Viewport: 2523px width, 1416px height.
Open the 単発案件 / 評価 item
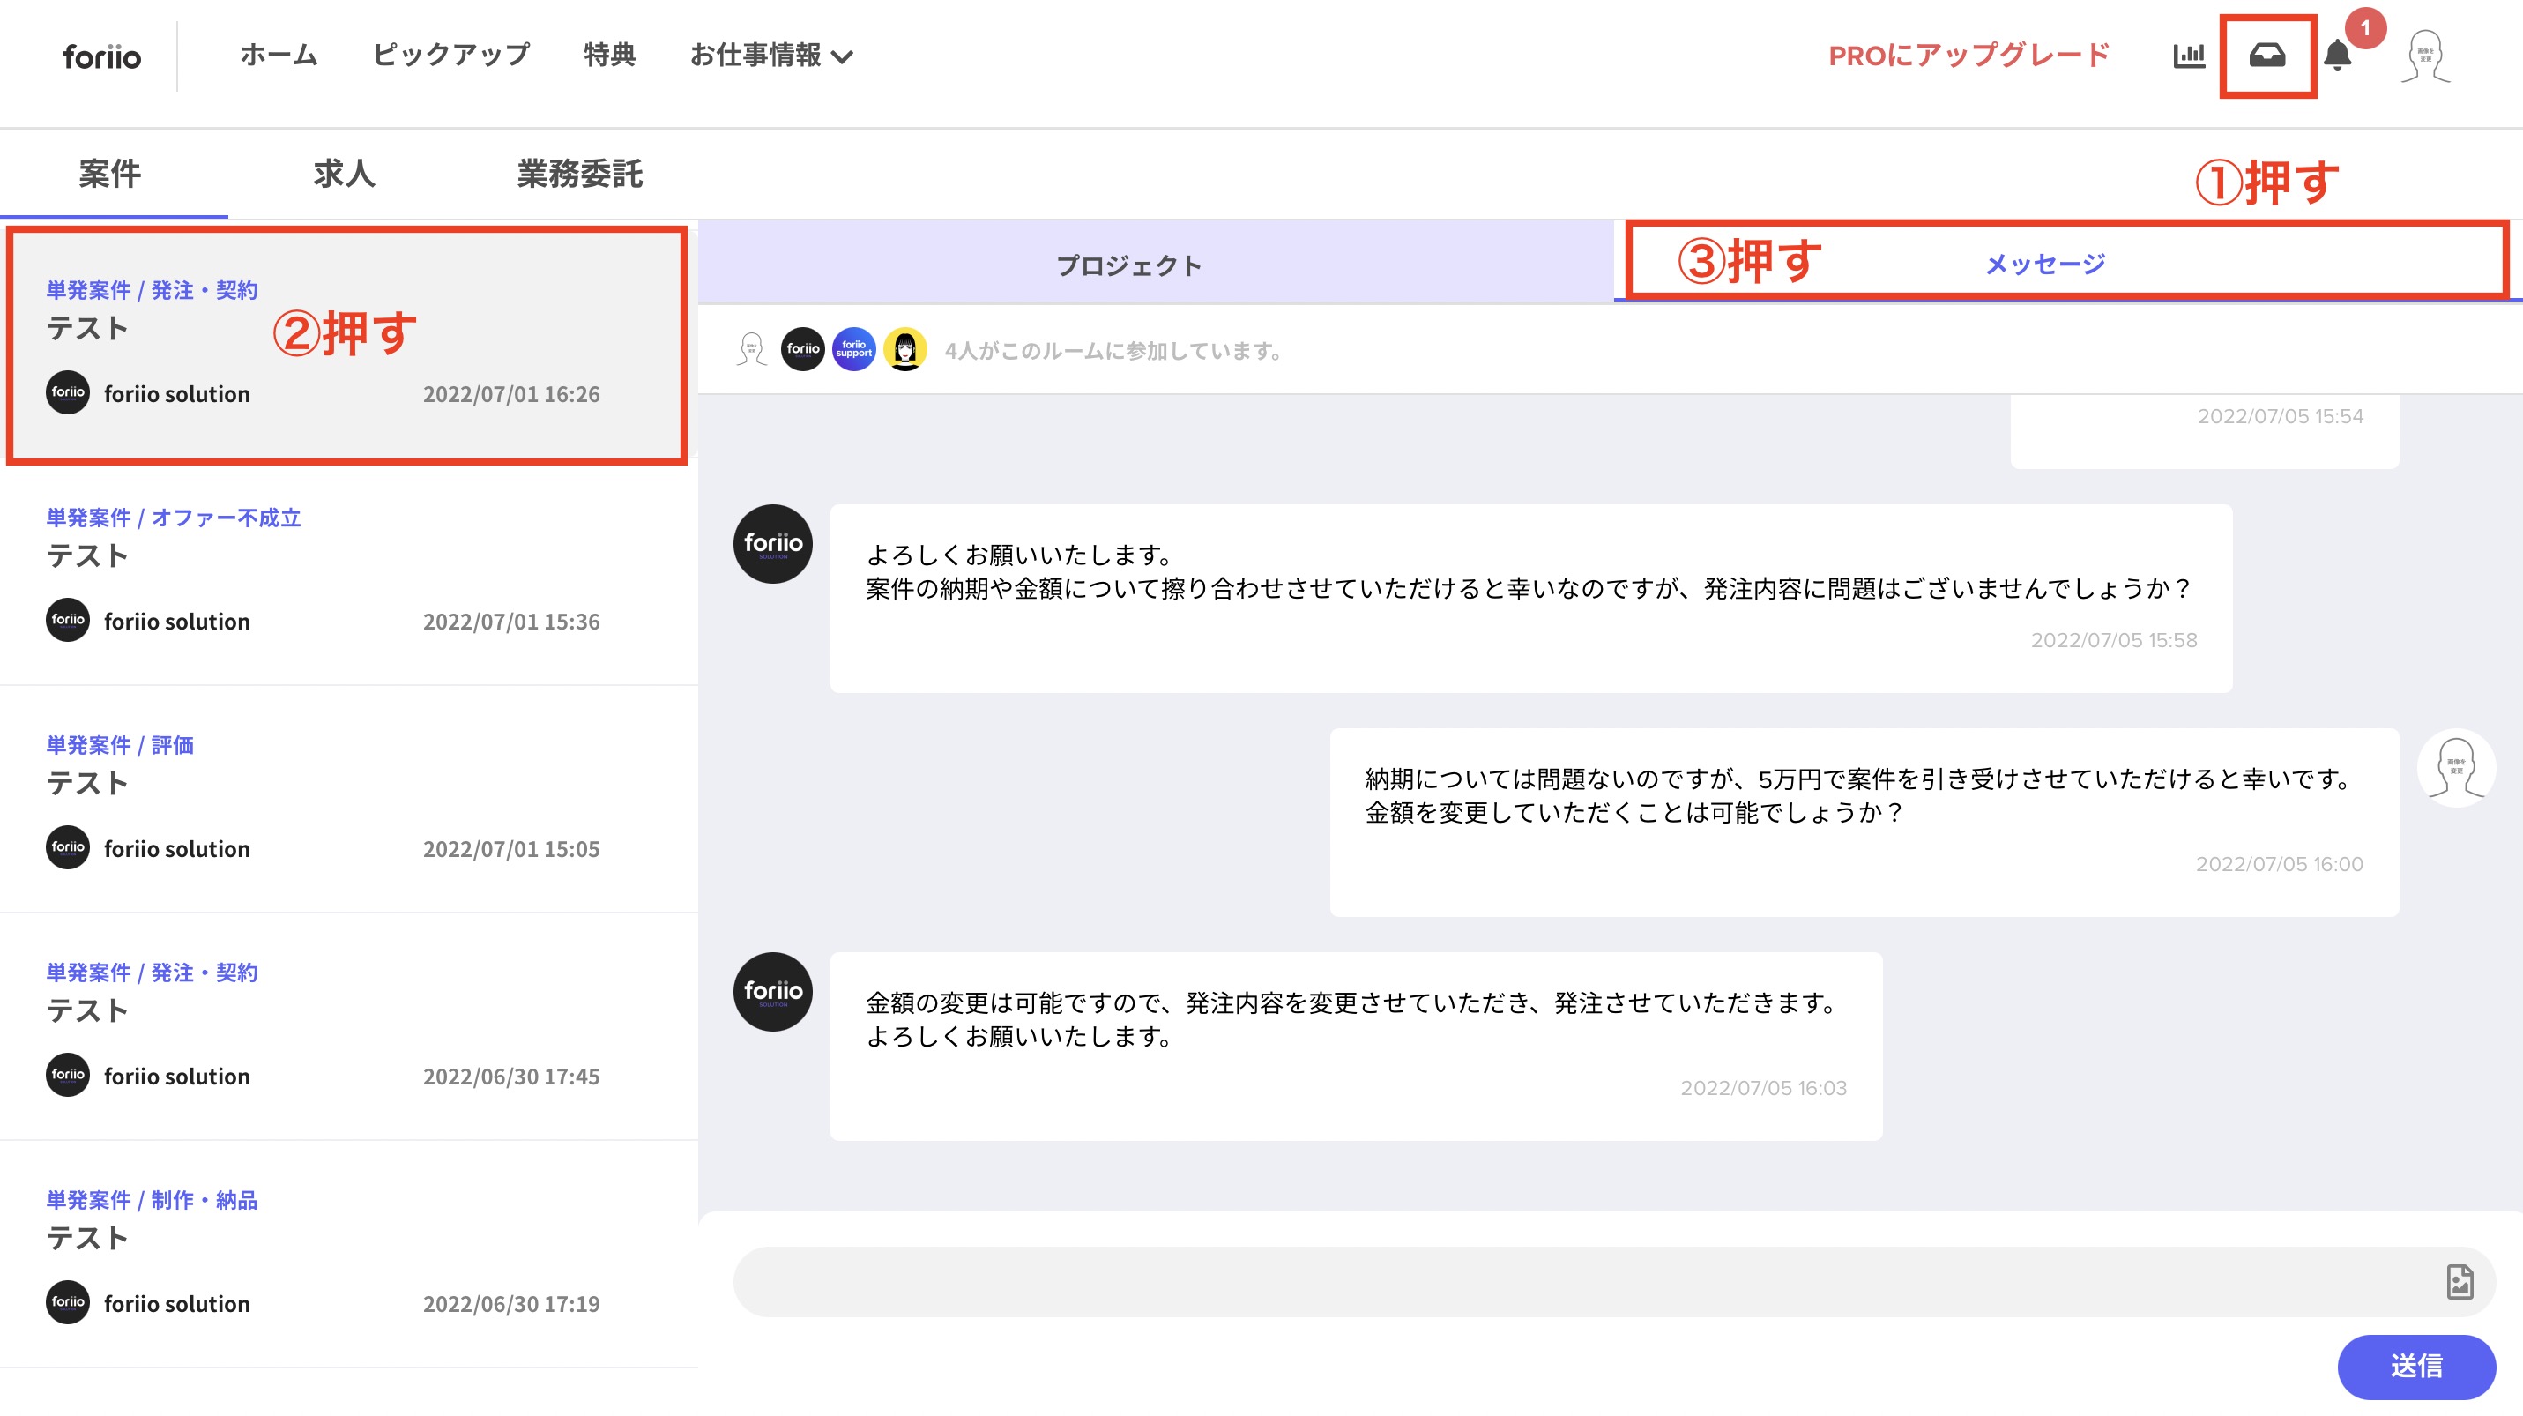[x=347, y=798]
